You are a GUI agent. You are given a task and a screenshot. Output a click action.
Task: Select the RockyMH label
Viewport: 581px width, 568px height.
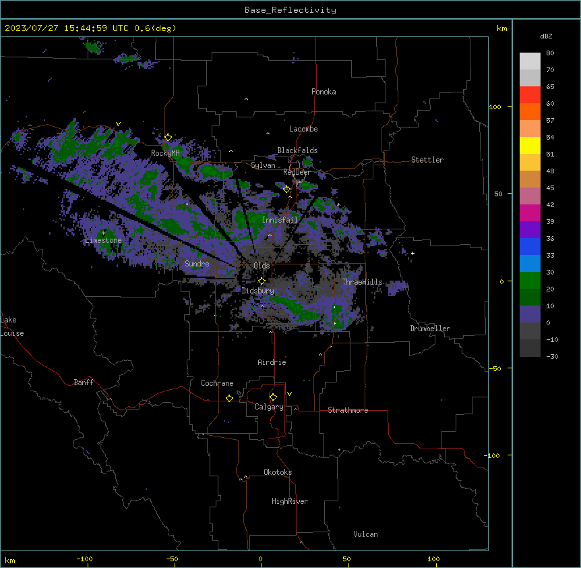coord(165,152)
